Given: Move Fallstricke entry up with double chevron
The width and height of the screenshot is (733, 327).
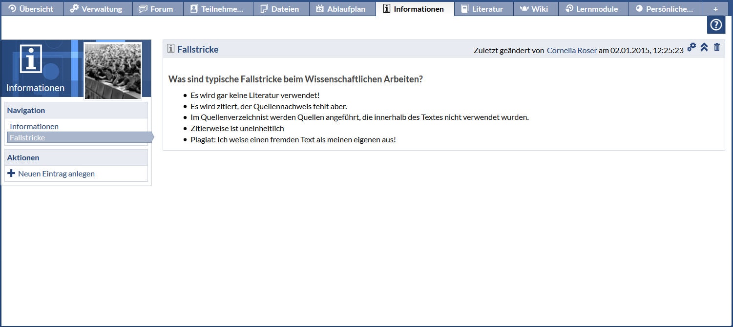Looking at the screenshot, I should click(x=704, y=47).
